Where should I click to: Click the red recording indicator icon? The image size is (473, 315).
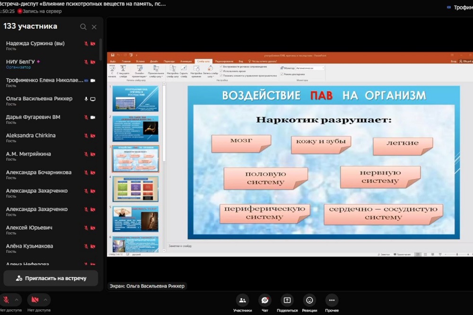20,11
